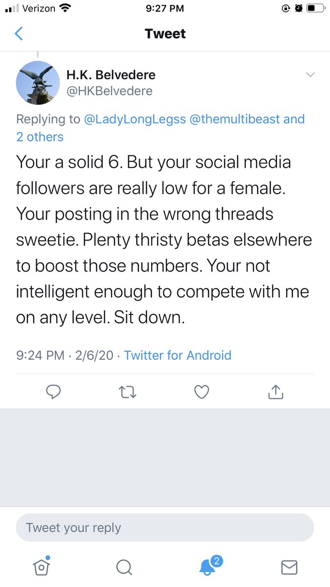Tap the H.K. Belvedere display name
Viewport: 330px width, 587px height.
pos(111,75)
